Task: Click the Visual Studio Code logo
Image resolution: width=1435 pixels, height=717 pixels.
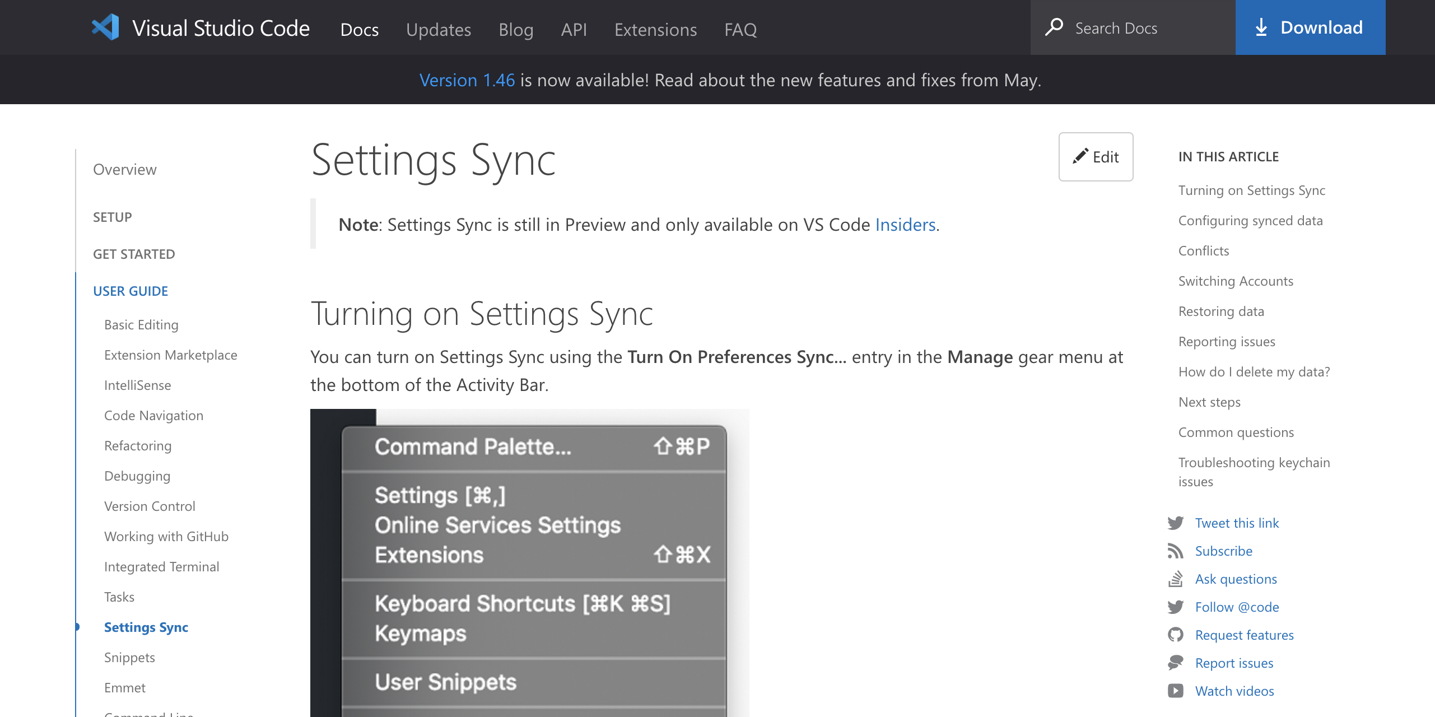Action: click(106, 27)
